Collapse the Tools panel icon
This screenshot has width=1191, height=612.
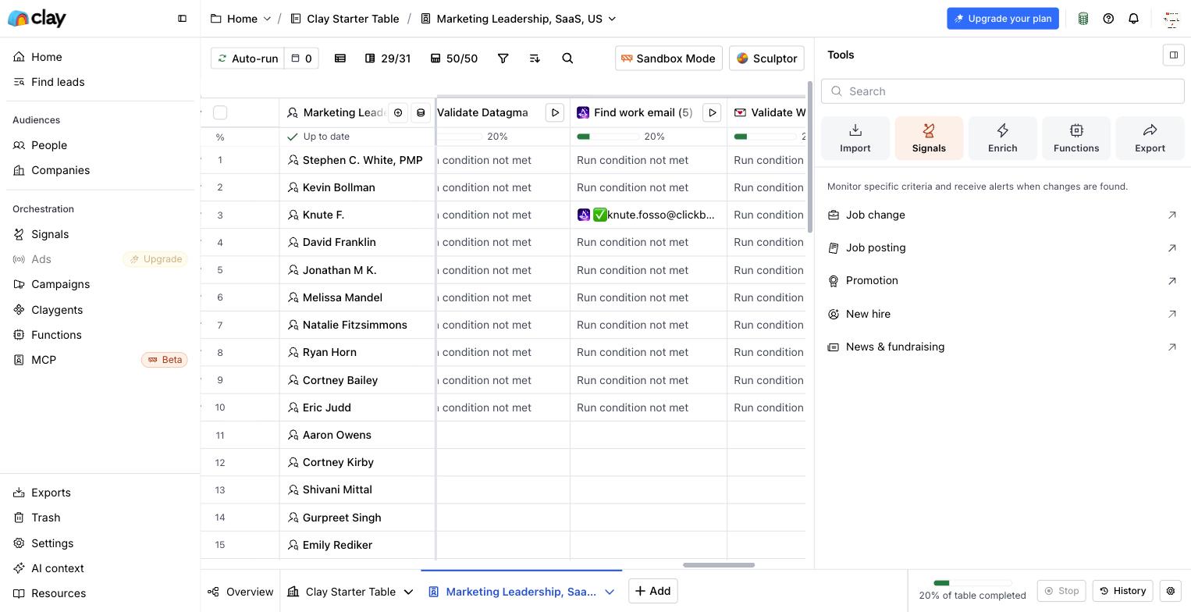[1173, 55]
